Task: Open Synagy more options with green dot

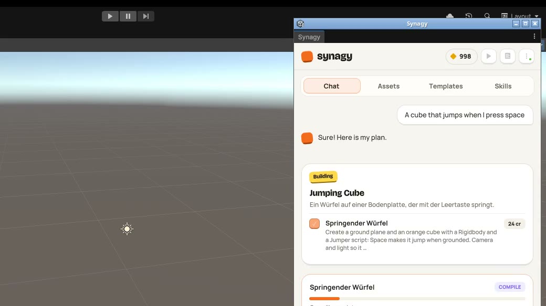Action: (x=527, y=56)
